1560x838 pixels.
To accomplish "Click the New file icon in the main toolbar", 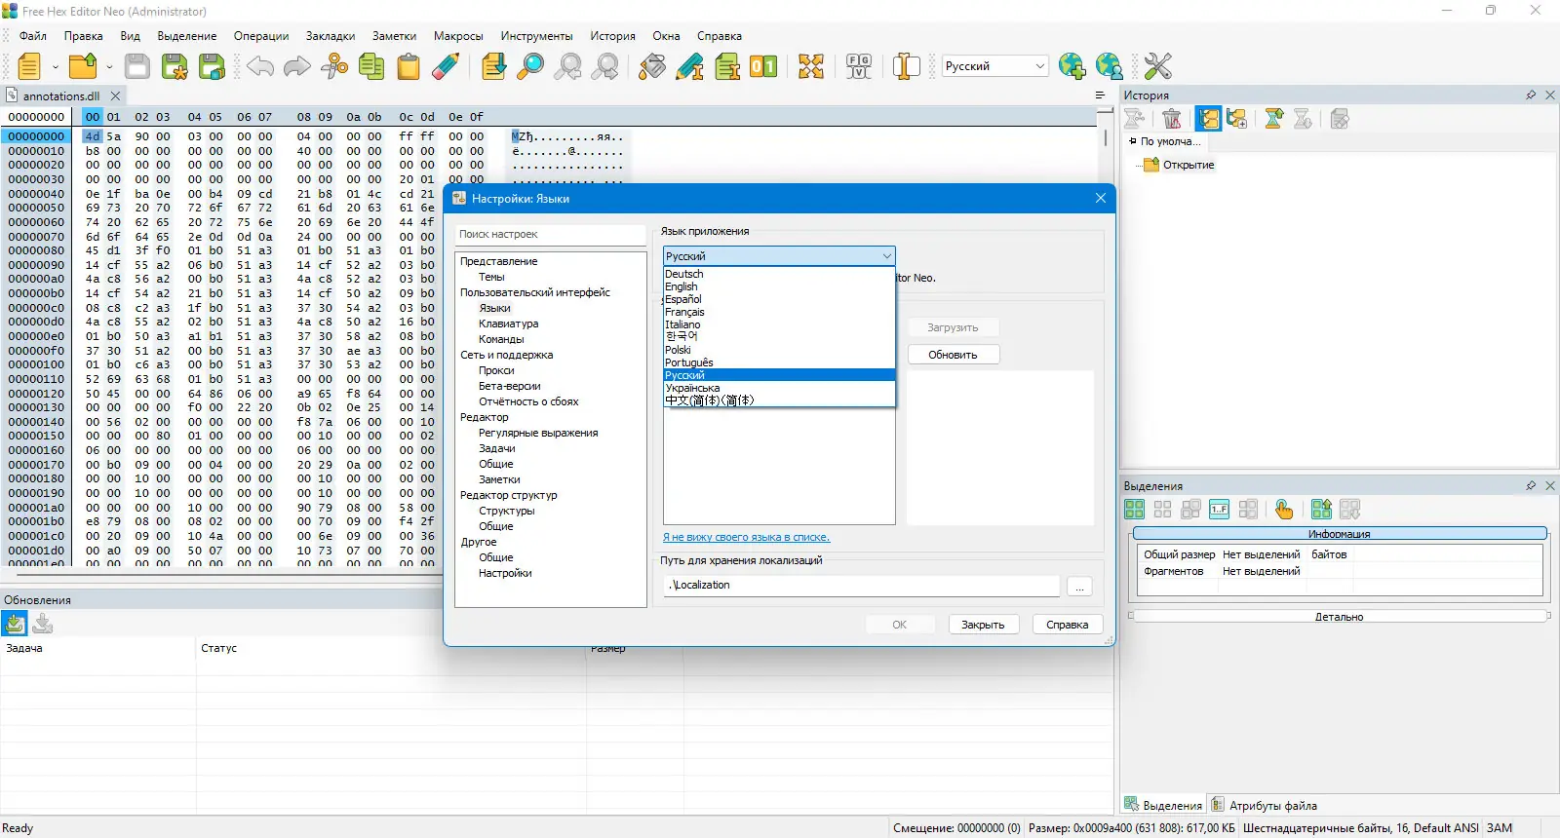I will pos(29,66).
